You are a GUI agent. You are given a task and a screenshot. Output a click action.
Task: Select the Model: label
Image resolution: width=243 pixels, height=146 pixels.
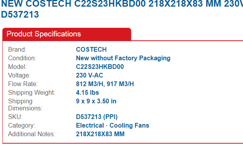click(x=17, y=67)
